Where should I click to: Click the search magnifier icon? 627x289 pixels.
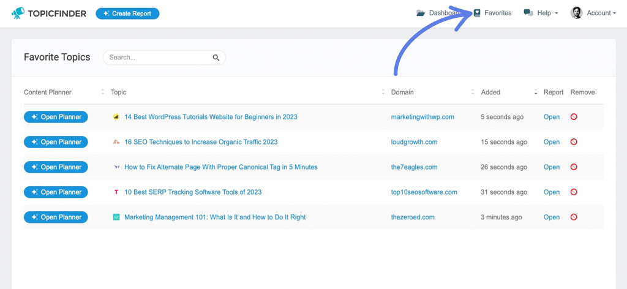216,58
